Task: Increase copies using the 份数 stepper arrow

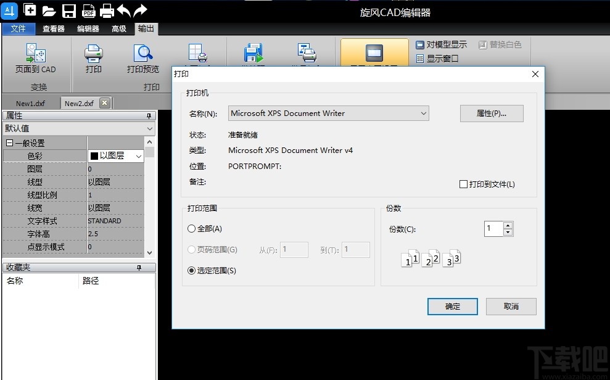Action: [508, 225]
